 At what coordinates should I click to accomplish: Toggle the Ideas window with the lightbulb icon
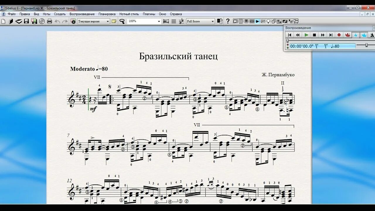(268, 21)
